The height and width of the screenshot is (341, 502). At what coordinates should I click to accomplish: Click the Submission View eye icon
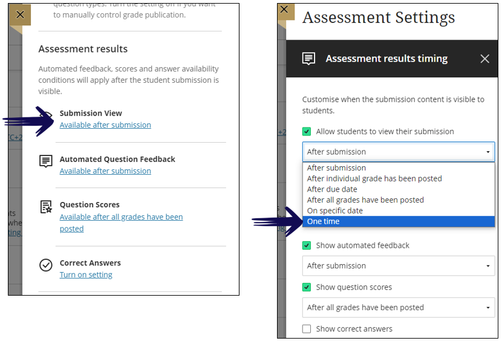pos(46,115)
